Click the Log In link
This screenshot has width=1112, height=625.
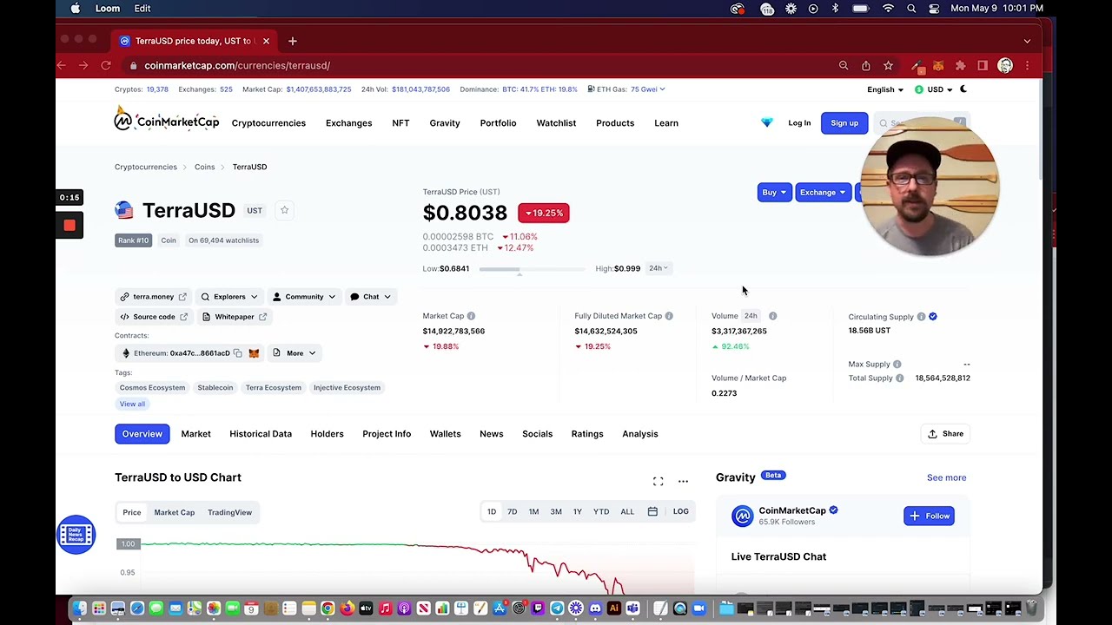(799, 123)
